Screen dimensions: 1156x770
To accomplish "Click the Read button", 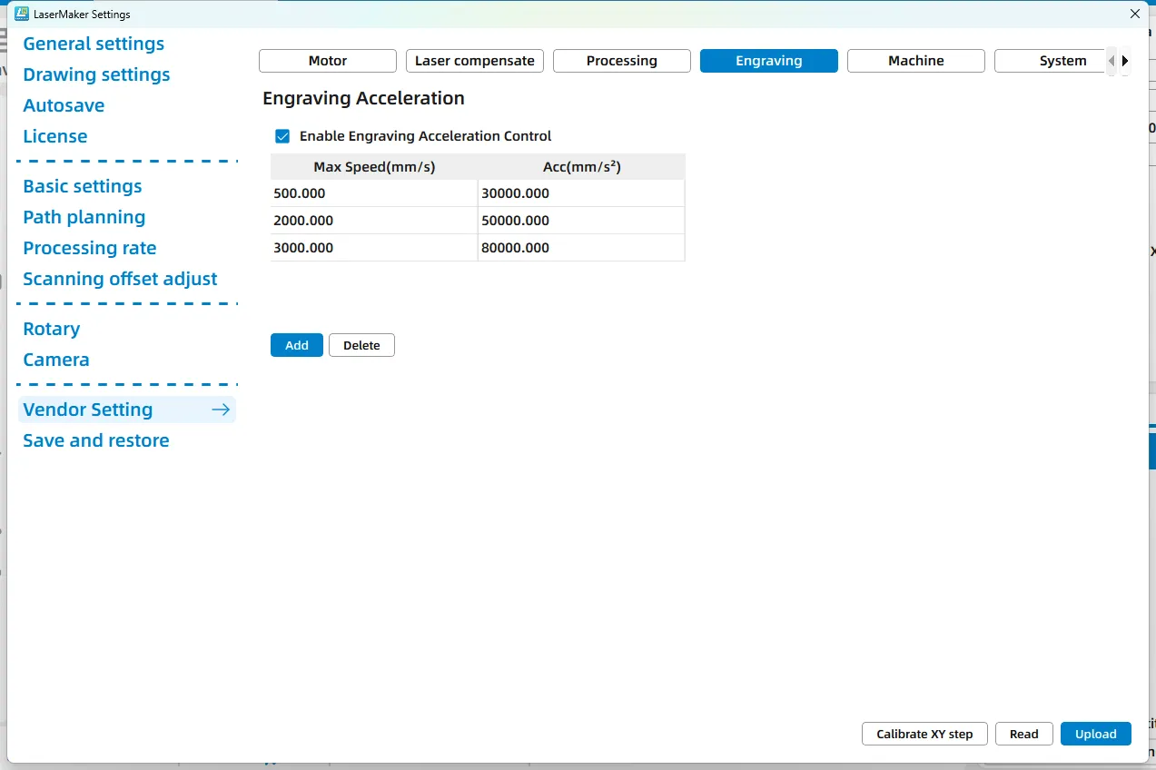I will click(x=1023, y=734).
